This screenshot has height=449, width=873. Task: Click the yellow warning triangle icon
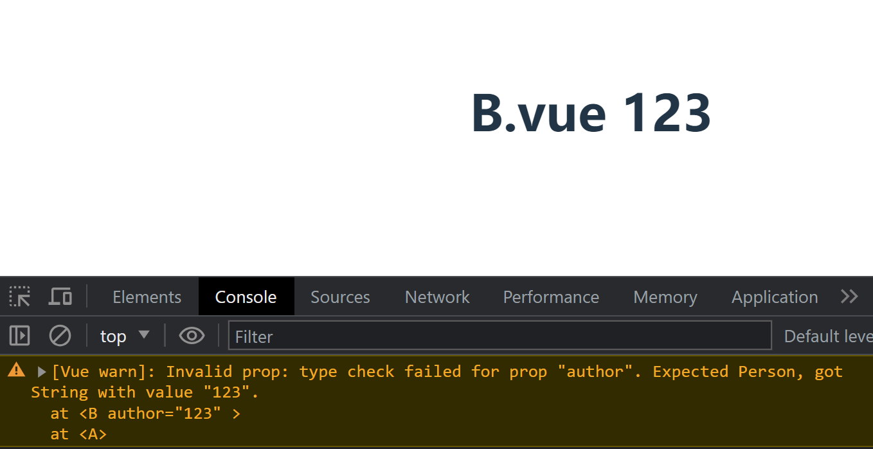[x=17, y=370]
